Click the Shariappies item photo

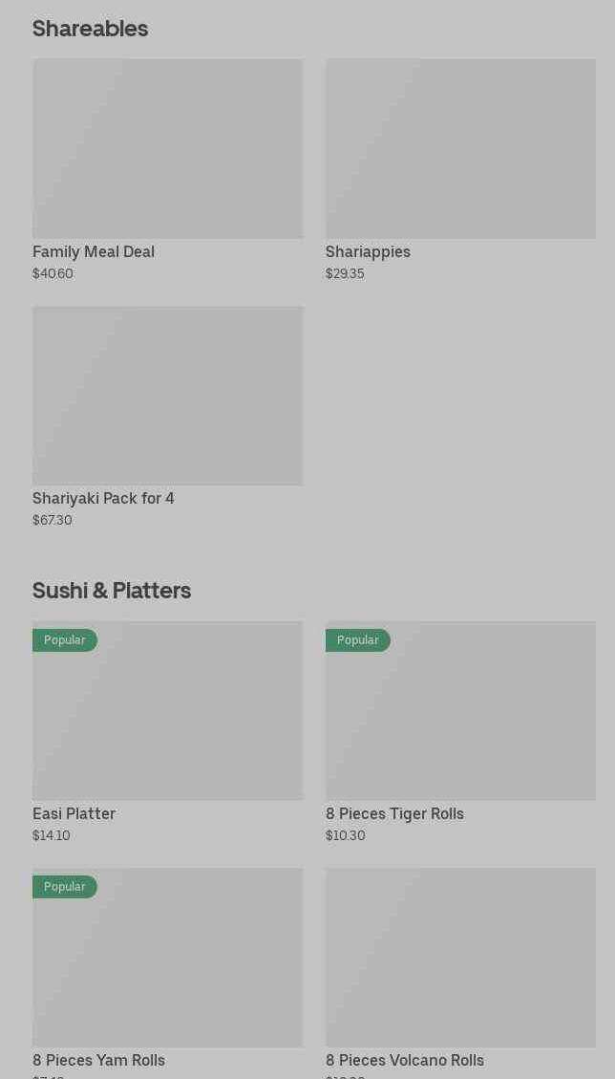460,149
